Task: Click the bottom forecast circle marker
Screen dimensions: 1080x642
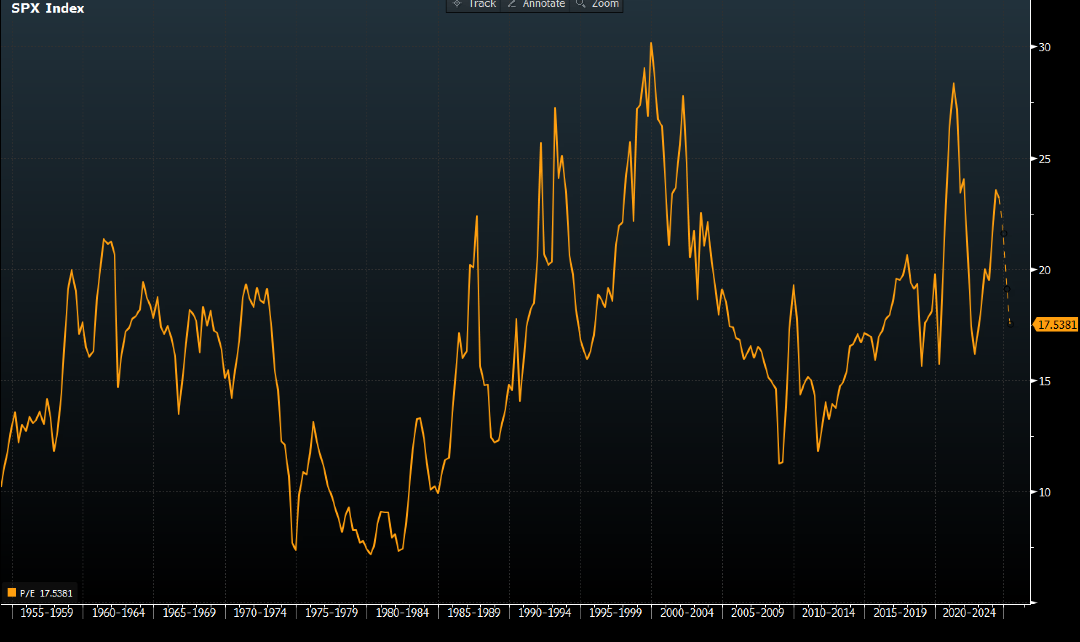Action: (1010, 324)
